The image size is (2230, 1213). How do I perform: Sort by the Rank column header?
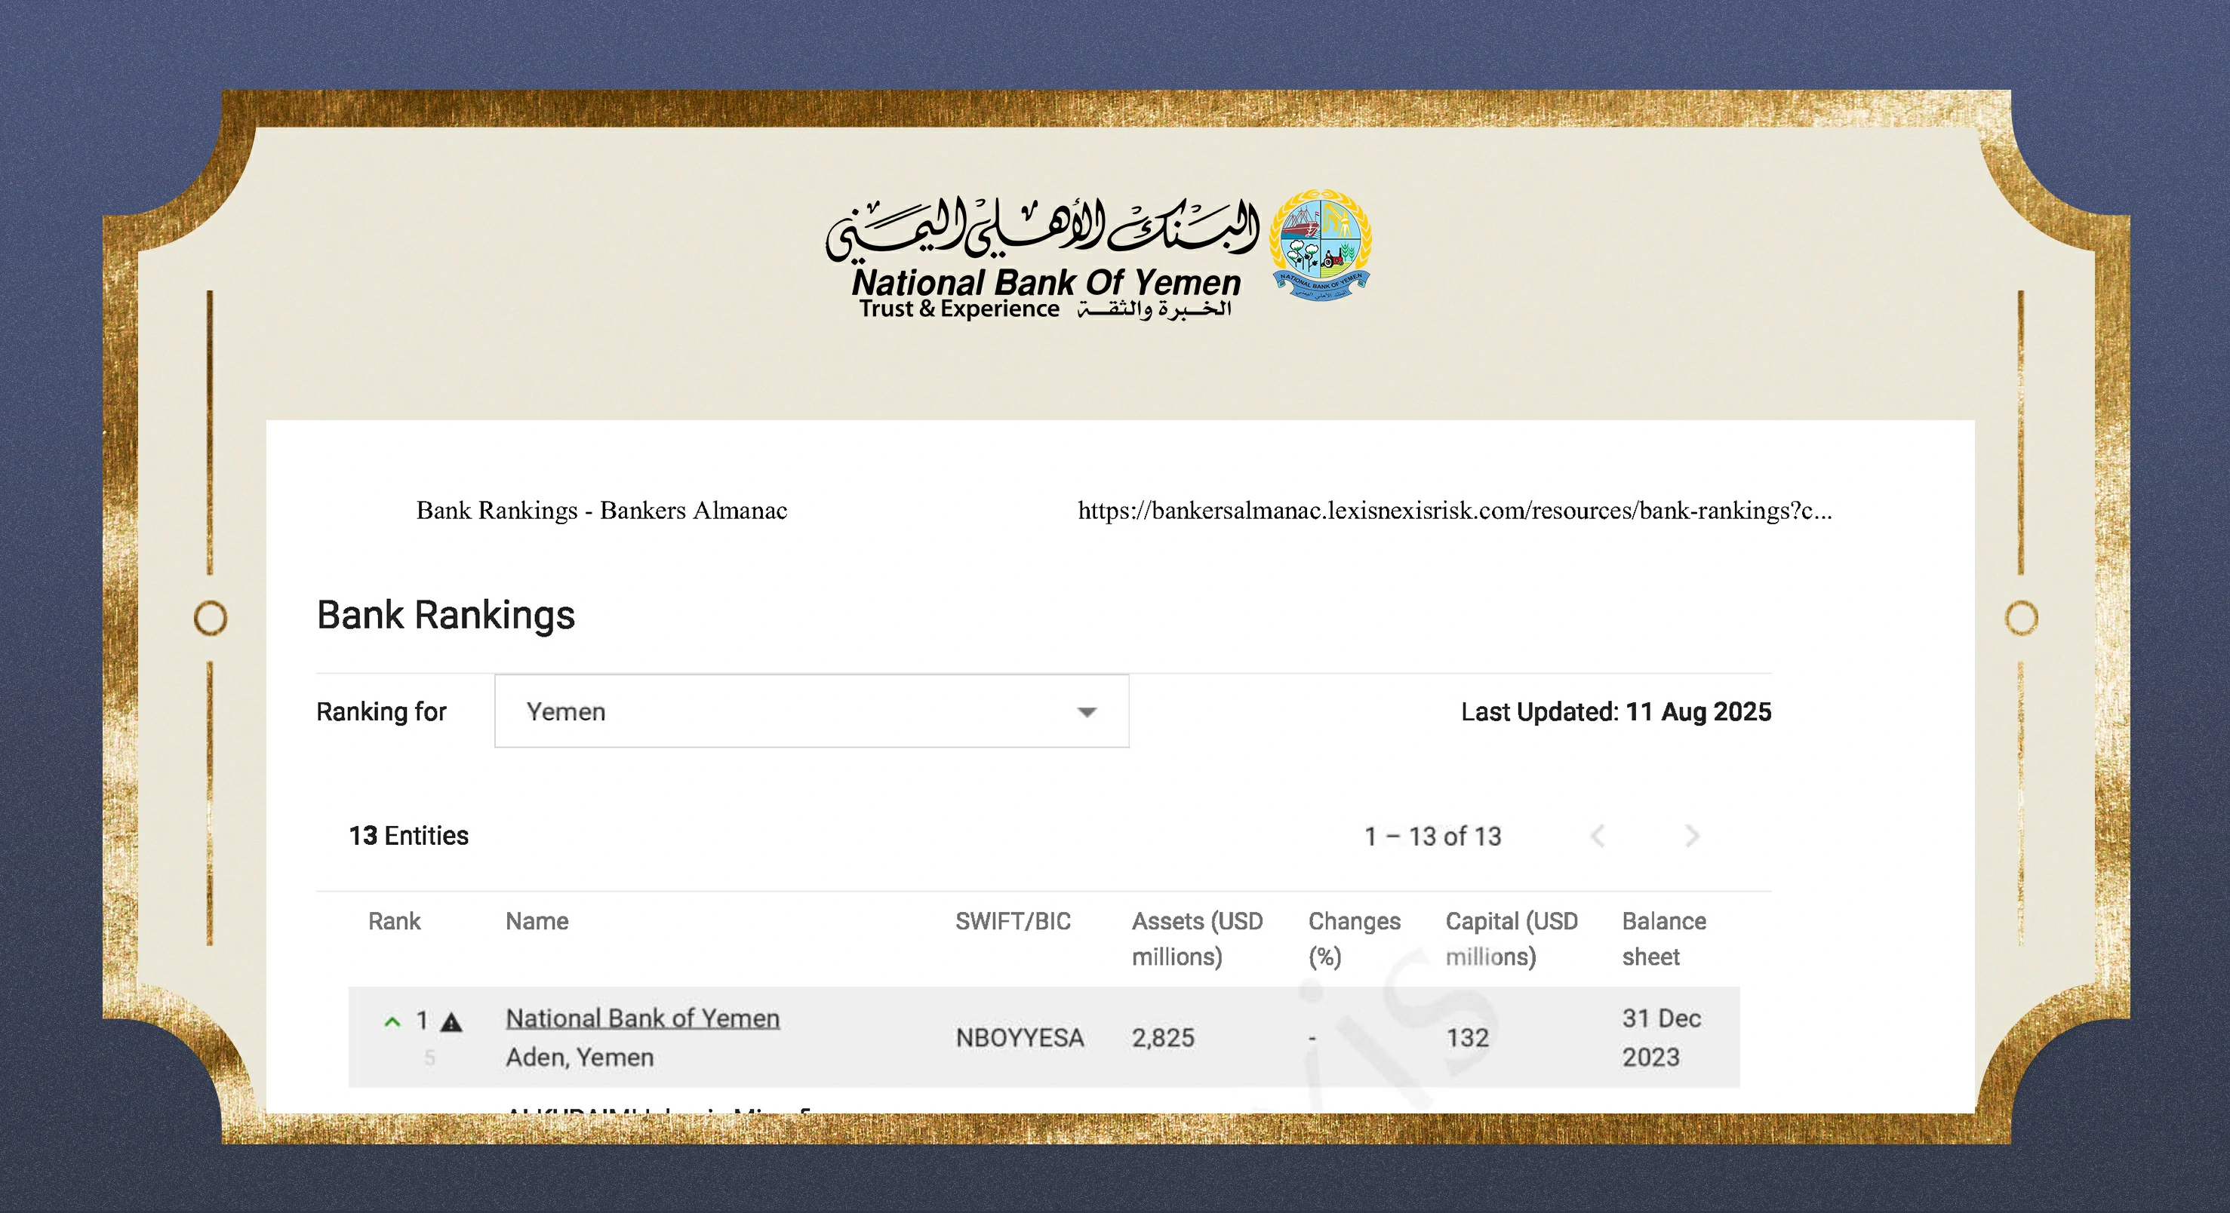394,920
